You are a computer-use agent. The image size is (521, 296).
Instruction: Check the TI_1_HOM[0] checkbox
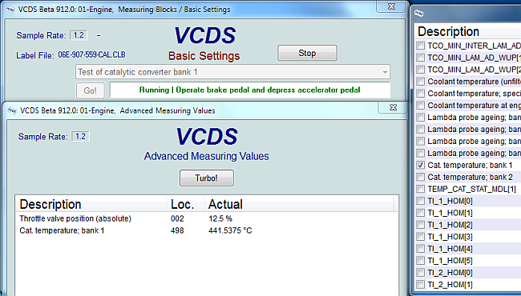(421, 201)
